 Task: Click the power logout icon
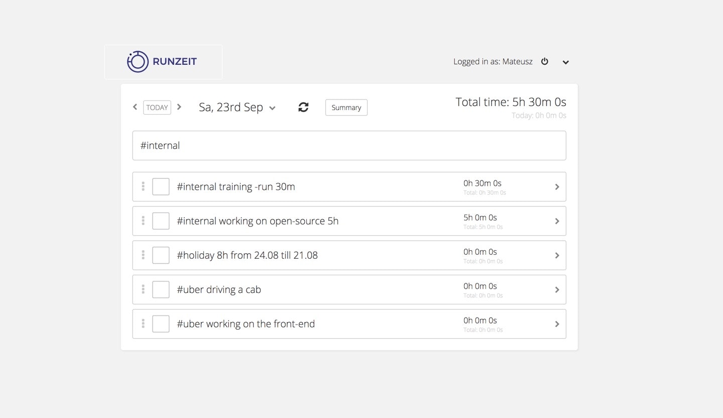click(x=545, y=62)
